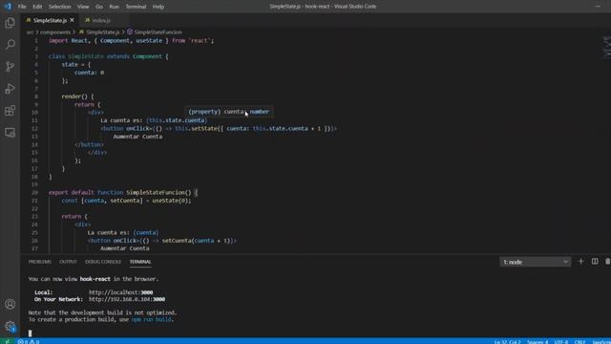Image resolution: width=611 pixels, height=344 pixels.
Task: Click the line and column status indicator
Action: tap(507, 342)
